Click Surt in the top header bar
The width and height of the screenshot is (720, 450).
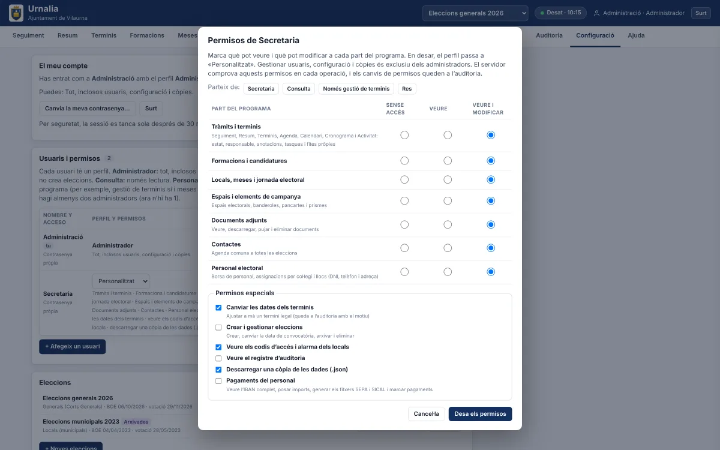coord(701,13)
